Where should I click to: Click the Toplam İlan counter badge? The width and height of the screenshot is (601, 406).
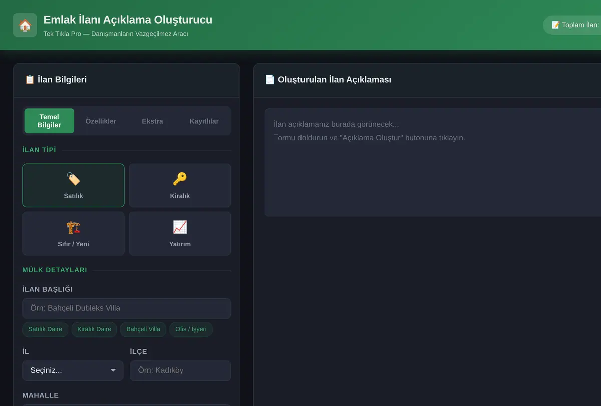[x=572, y=25]
